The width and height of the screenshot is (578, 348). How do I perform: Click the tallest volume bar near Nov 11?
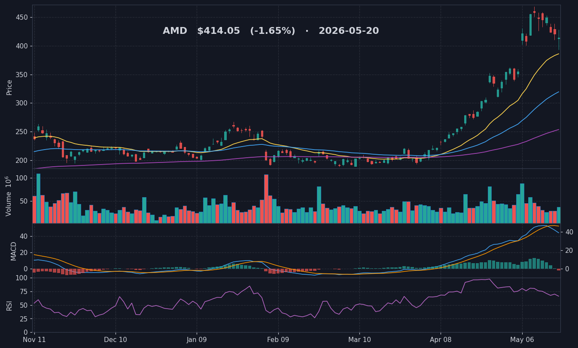click(38, 198)
